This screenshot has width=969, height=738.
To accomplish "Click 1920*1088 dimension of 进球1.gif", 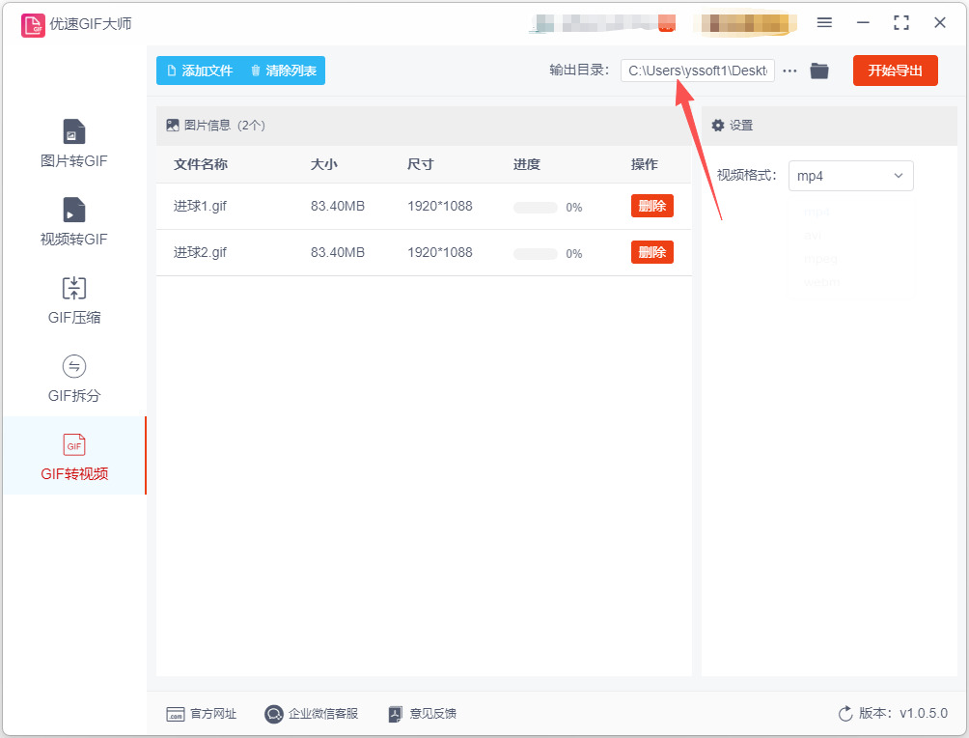I will tap(439, 206).
